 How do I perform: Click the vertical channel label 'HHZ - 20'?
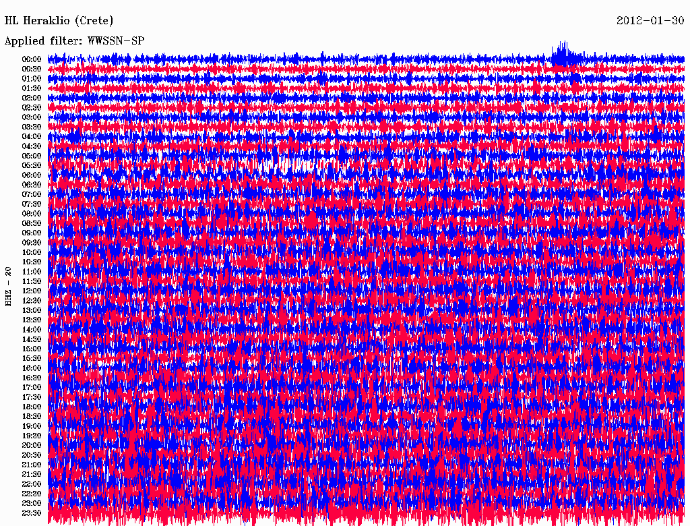click(8, 287)
